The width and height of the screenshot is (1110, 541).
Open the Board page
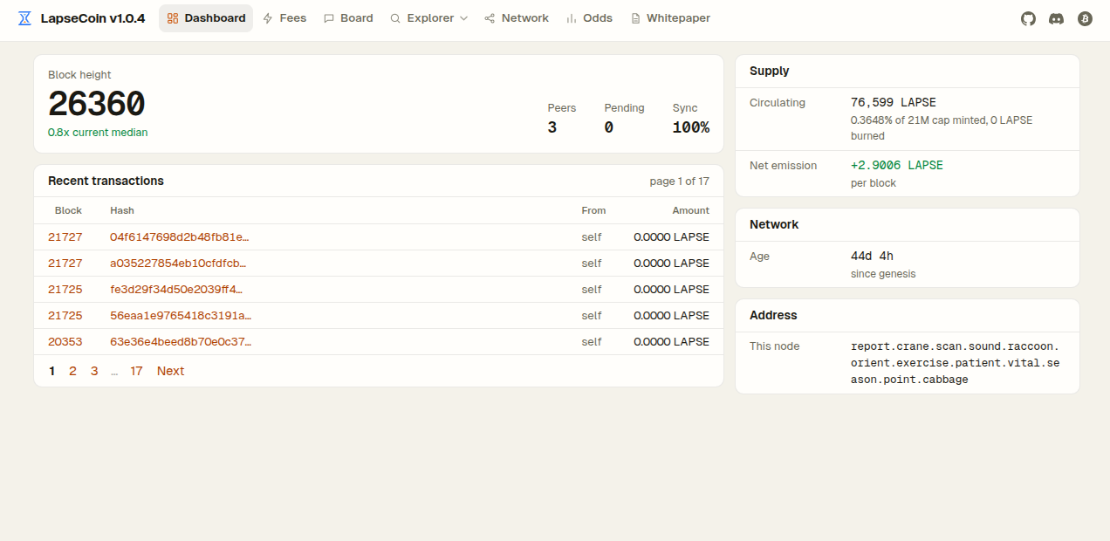coord(348,18)
